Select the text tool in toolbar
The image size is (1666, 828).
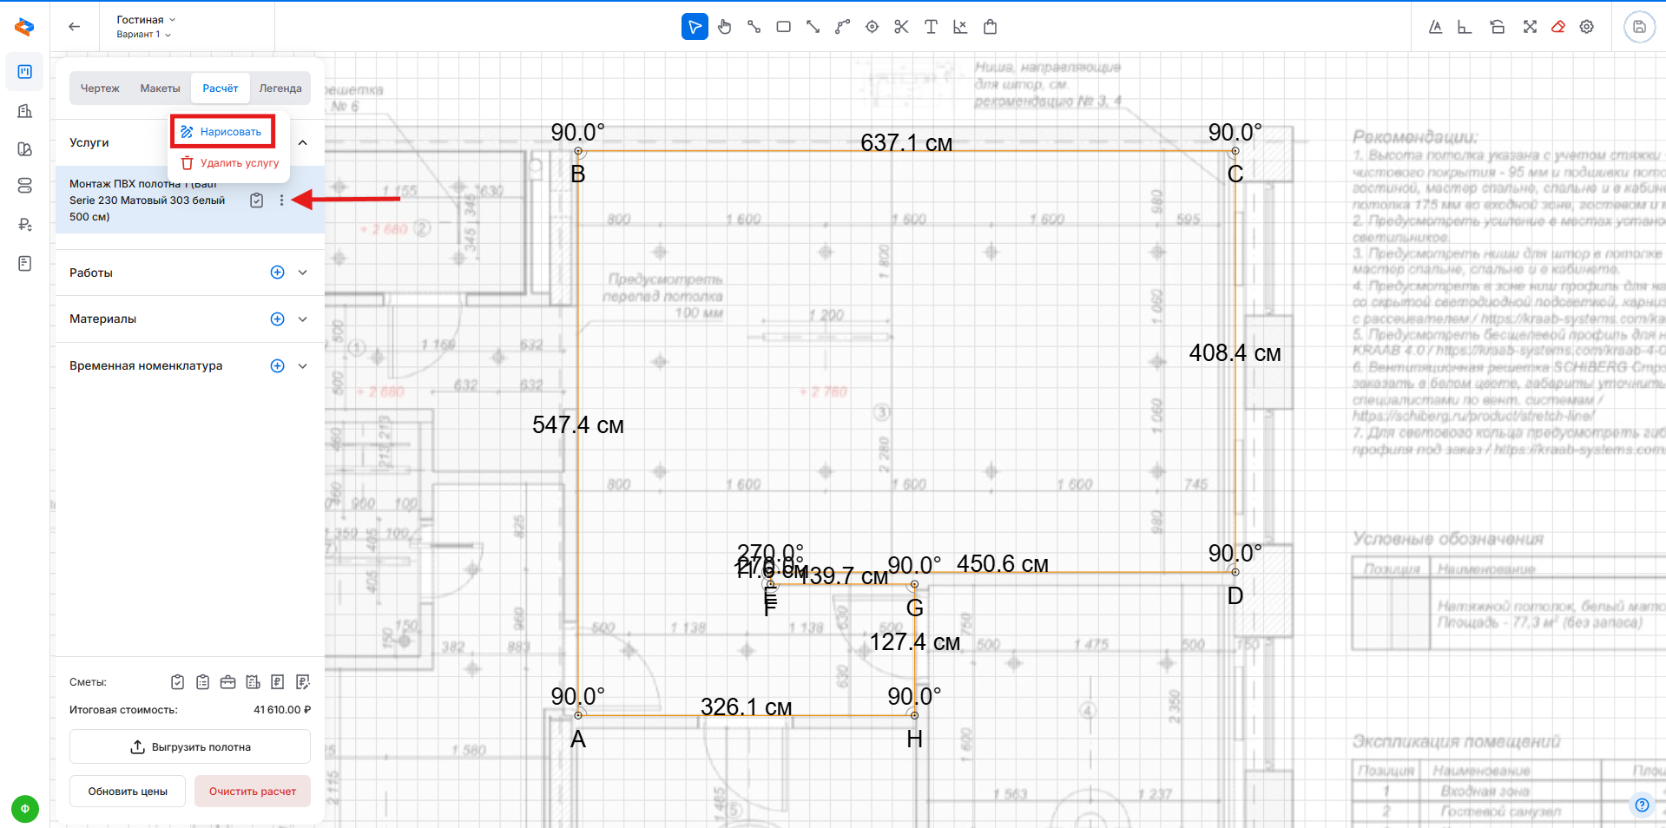[931, 27]
